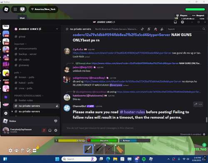This screenshot has width=208, height=163.
Task: Expand the BARBIE LINKS server dropdown
Action: coord(57,29)
